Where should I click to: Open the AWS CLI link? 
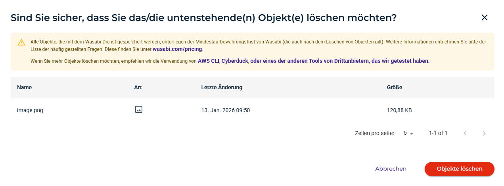click(209, 61)
